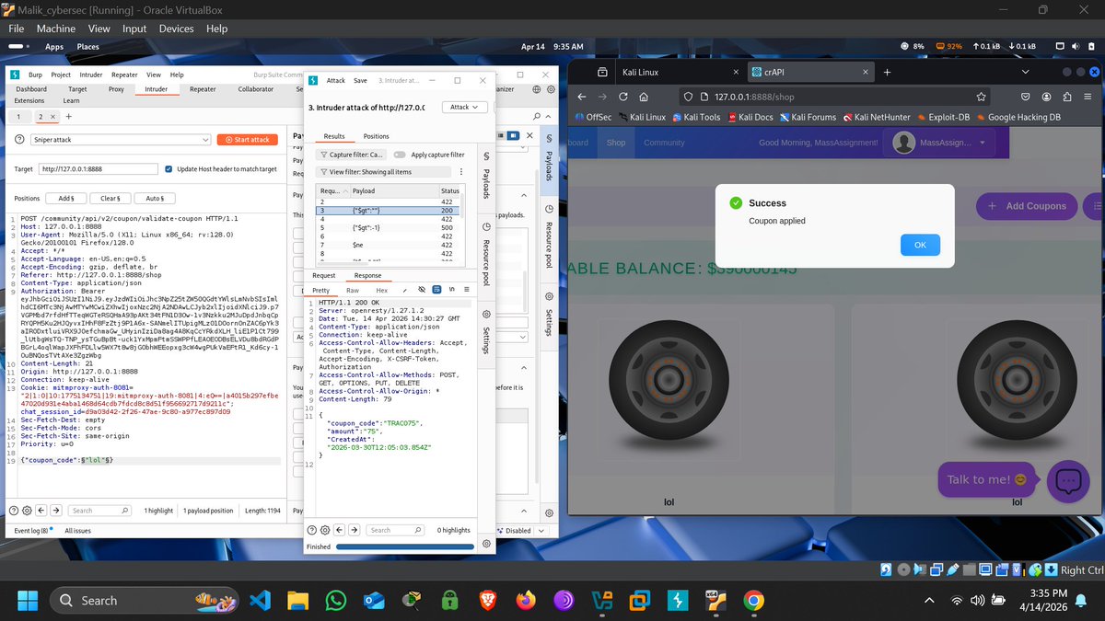This screenshot has width=1105, height=621.
Task: Click the Add § positions button
Action: [x=66, y=198]
